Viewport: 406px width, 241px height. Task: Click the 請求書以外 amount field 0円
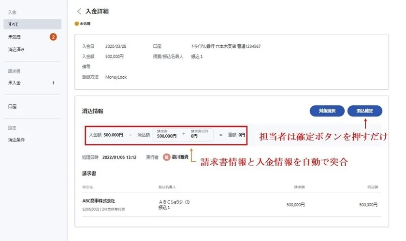[194, 136]
